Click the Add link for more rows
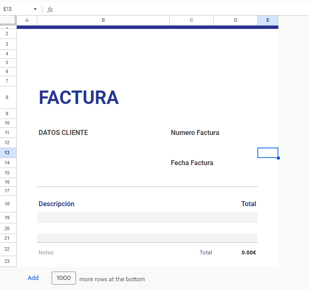The image size is (309, 290). click(x=33, y=278)
